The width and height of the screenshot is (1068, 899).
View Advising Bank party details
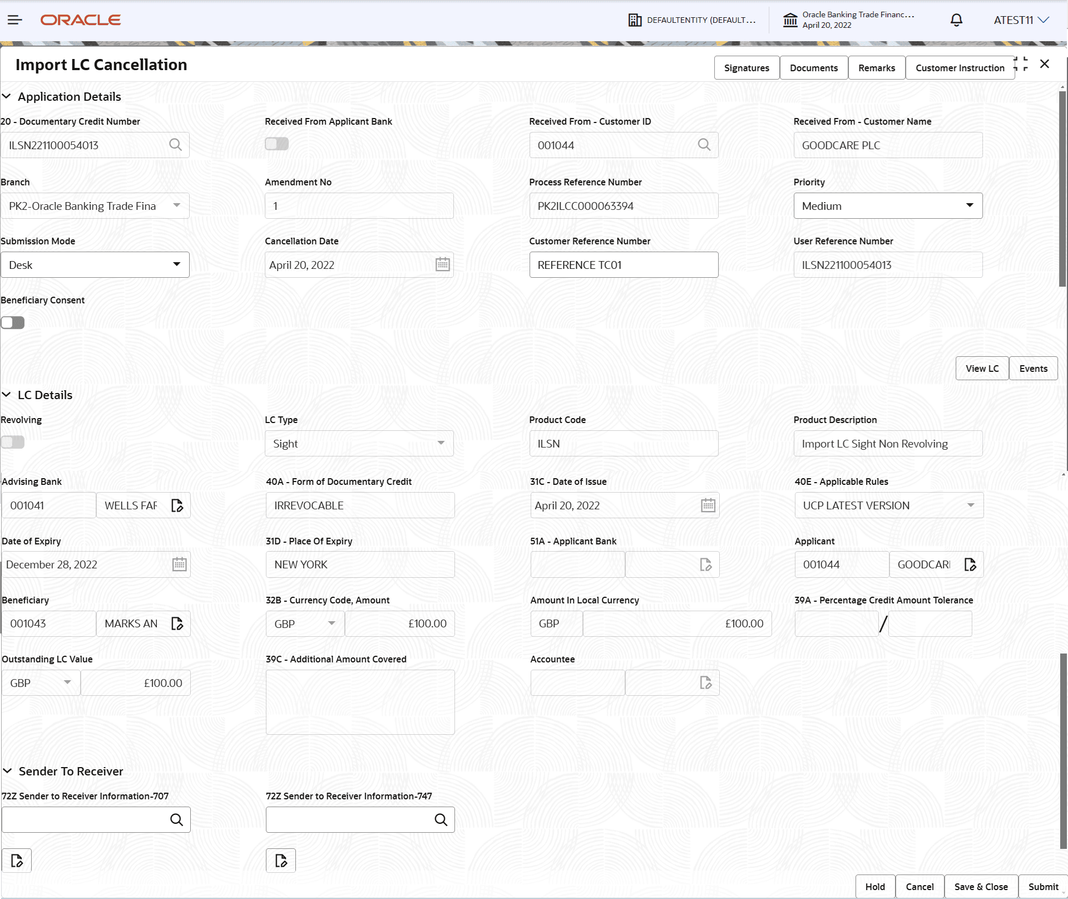click(177, 505)
